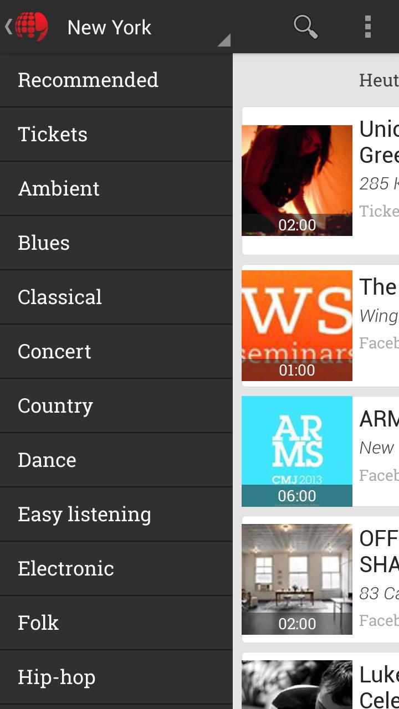This screenshot has width=399, height=709.
Task: Choose the Folk genre
Action: (116, 623)
